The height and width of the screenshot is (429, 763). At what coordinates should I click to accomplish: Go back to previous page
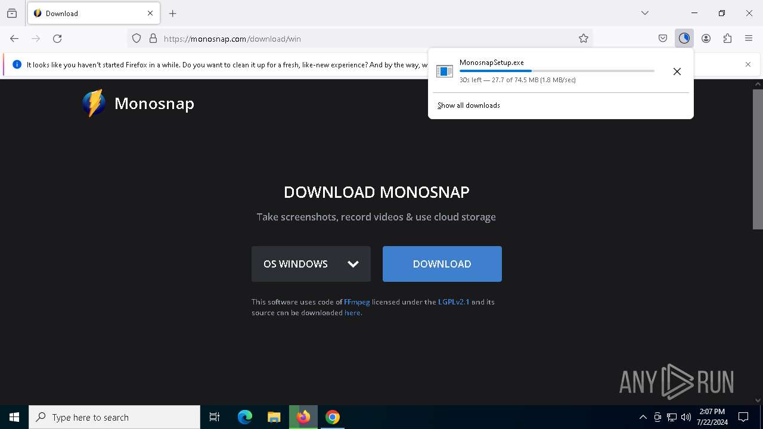click(x=14, y=39)
